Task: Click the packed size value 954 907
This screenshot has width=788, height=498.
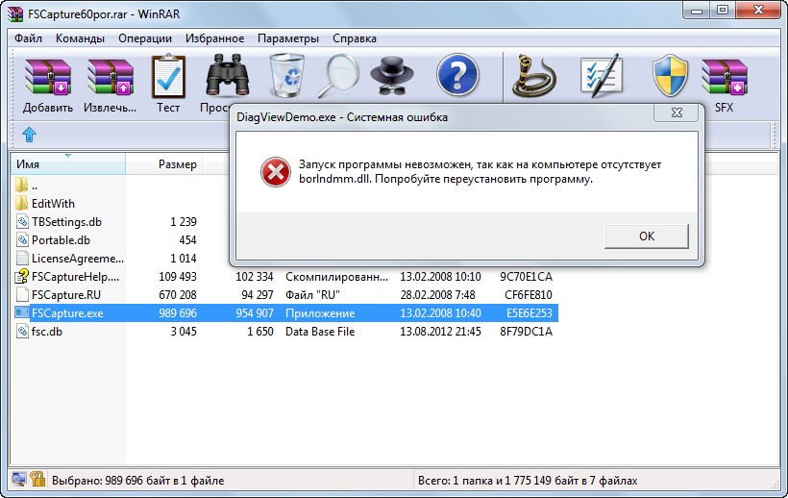Action: click(x=255, y=313)
